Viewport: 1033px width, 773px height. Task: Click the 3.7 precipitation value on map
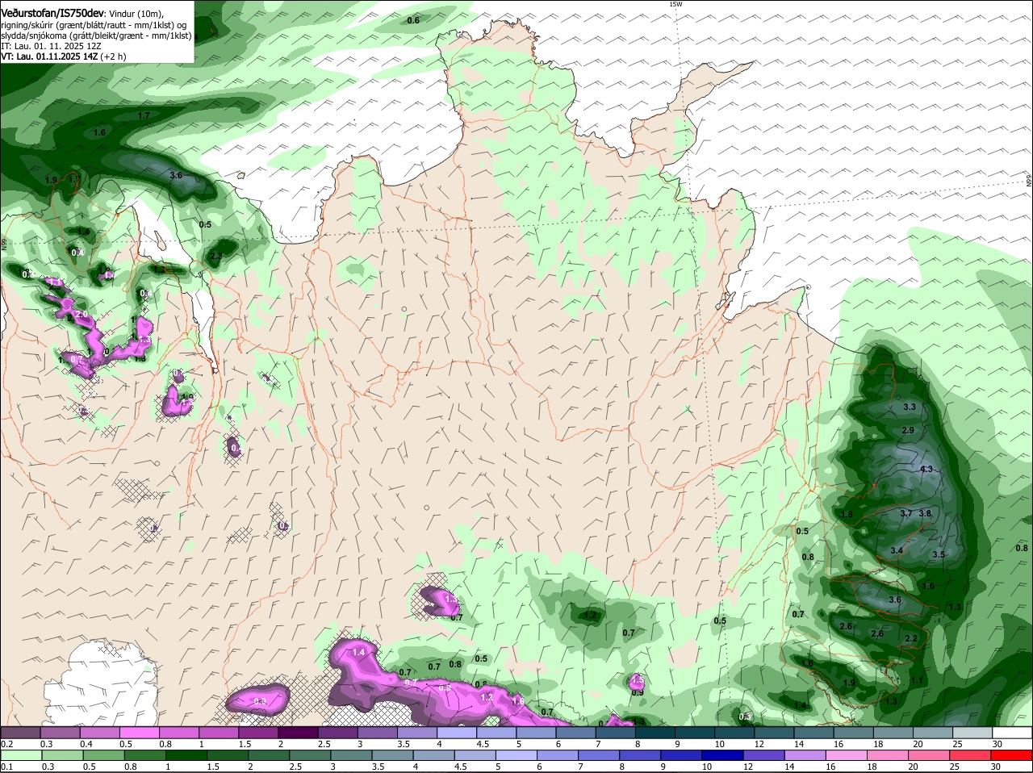pos(905,513)
